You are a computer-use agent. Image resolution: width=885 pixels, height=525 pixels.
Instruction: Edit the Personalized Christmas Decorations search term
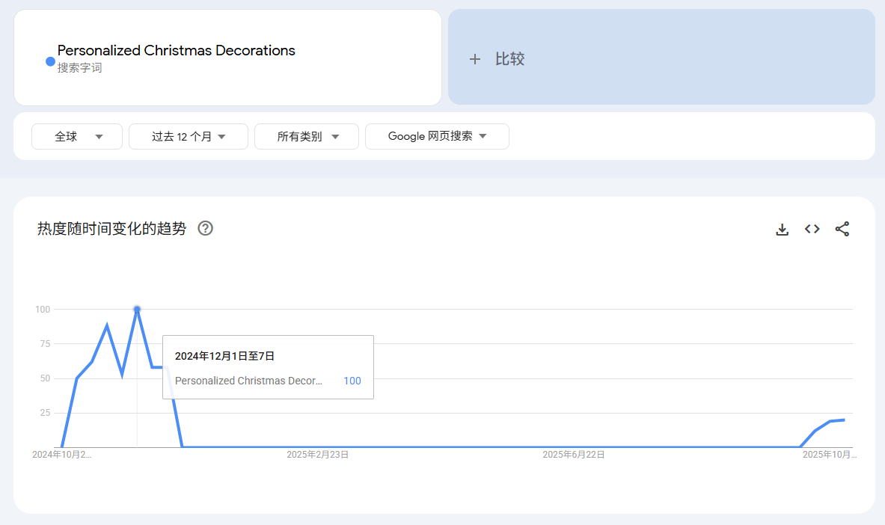pos(177,51)
